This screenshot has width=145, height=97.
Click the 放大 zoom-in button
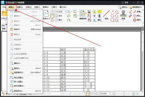(x=58, y=16)
